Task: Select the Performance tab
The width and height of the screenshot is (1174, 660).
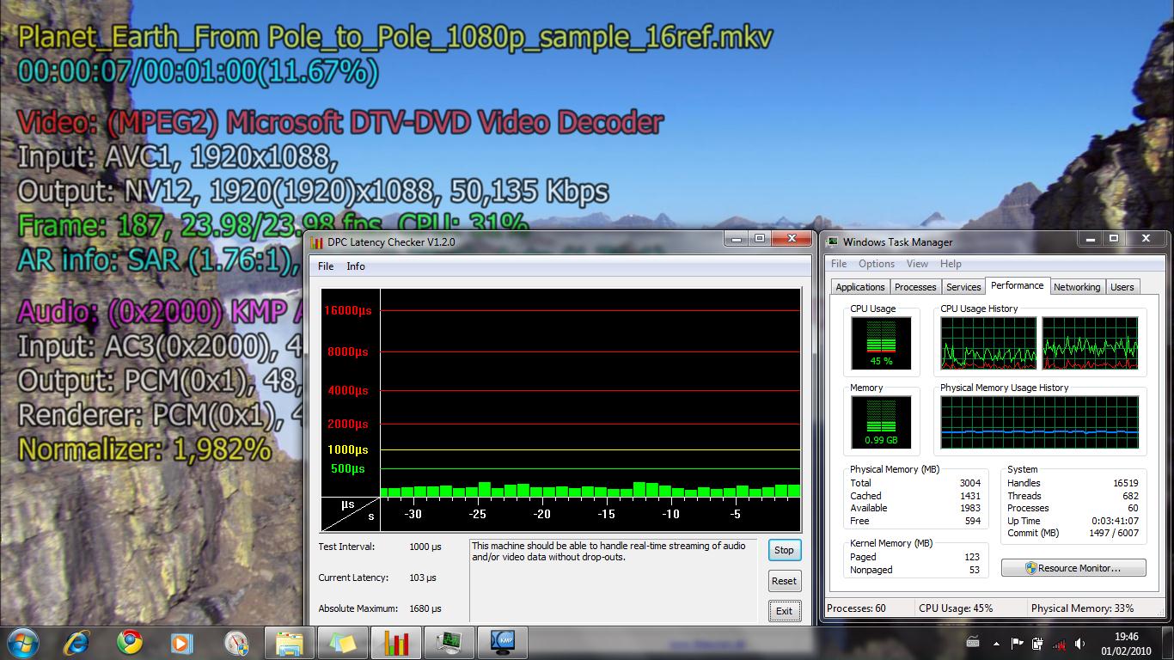Action: point(1018,285)
